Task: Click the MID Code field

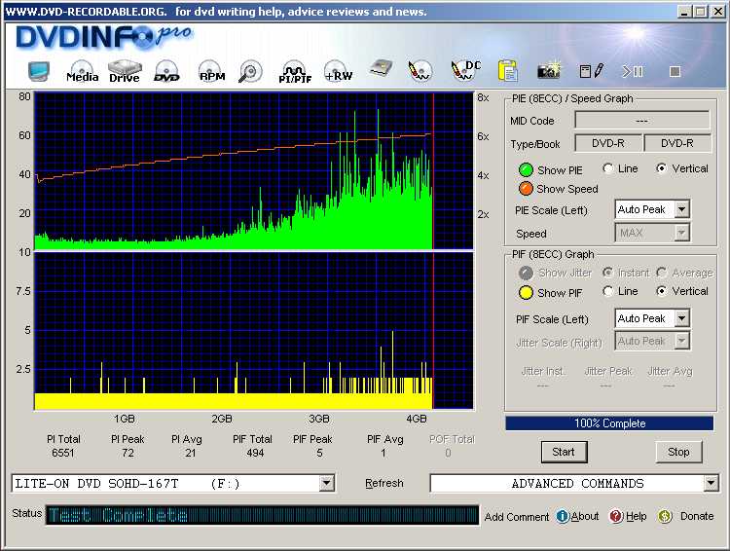Action: coord(642,121)
